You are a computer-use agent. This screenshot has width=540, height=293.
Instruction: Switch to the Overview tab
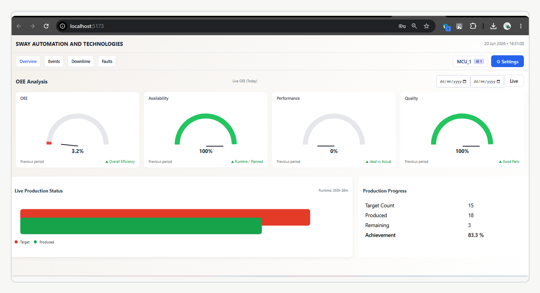pos(28,61)
